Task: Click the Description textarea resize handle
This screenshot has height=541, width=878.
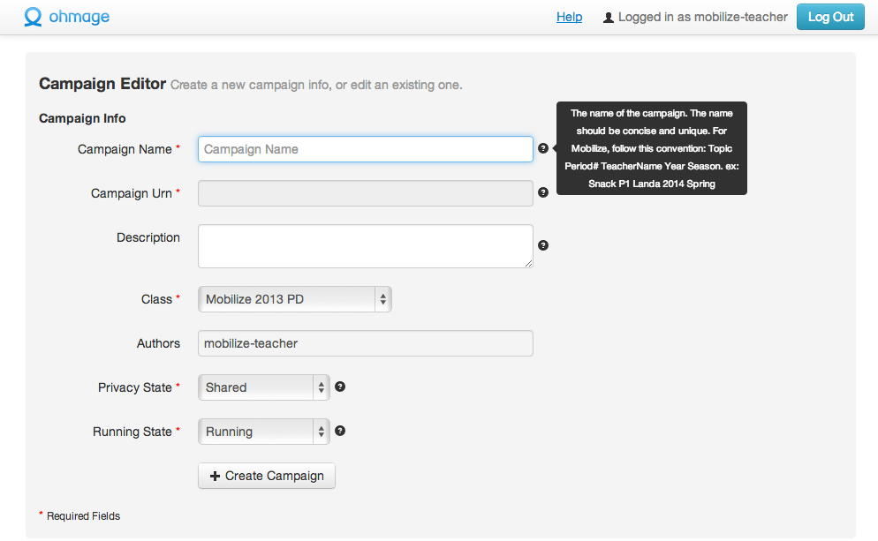Action: (528, 264)
